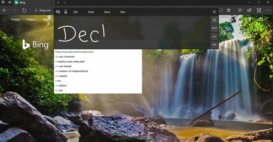Click the padlock icon beside bing.com

point(36,10)
